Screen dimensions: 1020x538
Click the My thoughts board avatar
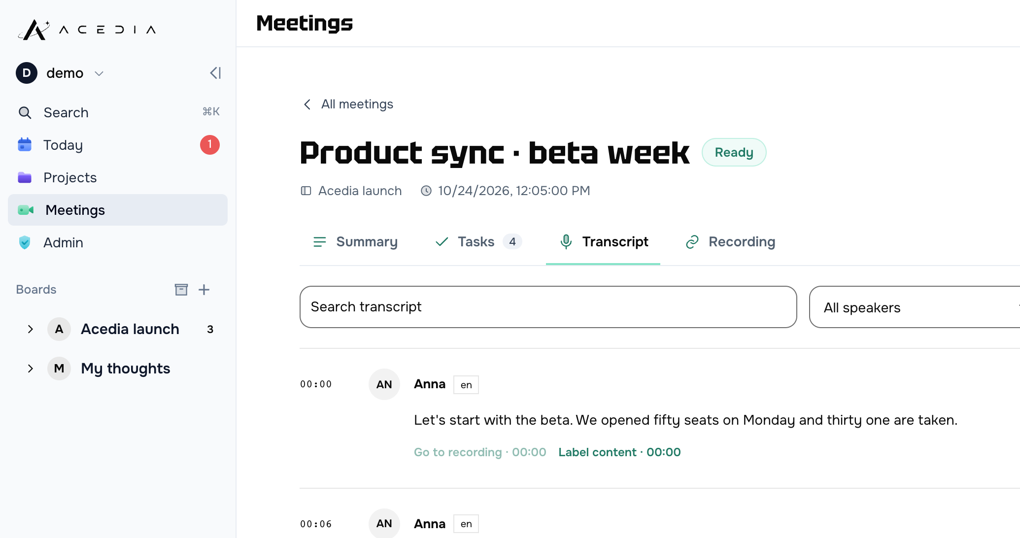click(x=59, y=369)
